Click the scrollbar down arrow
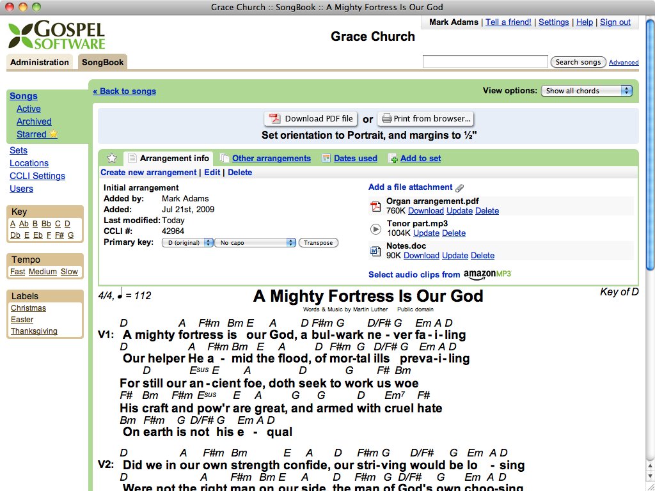 (650, 476)
